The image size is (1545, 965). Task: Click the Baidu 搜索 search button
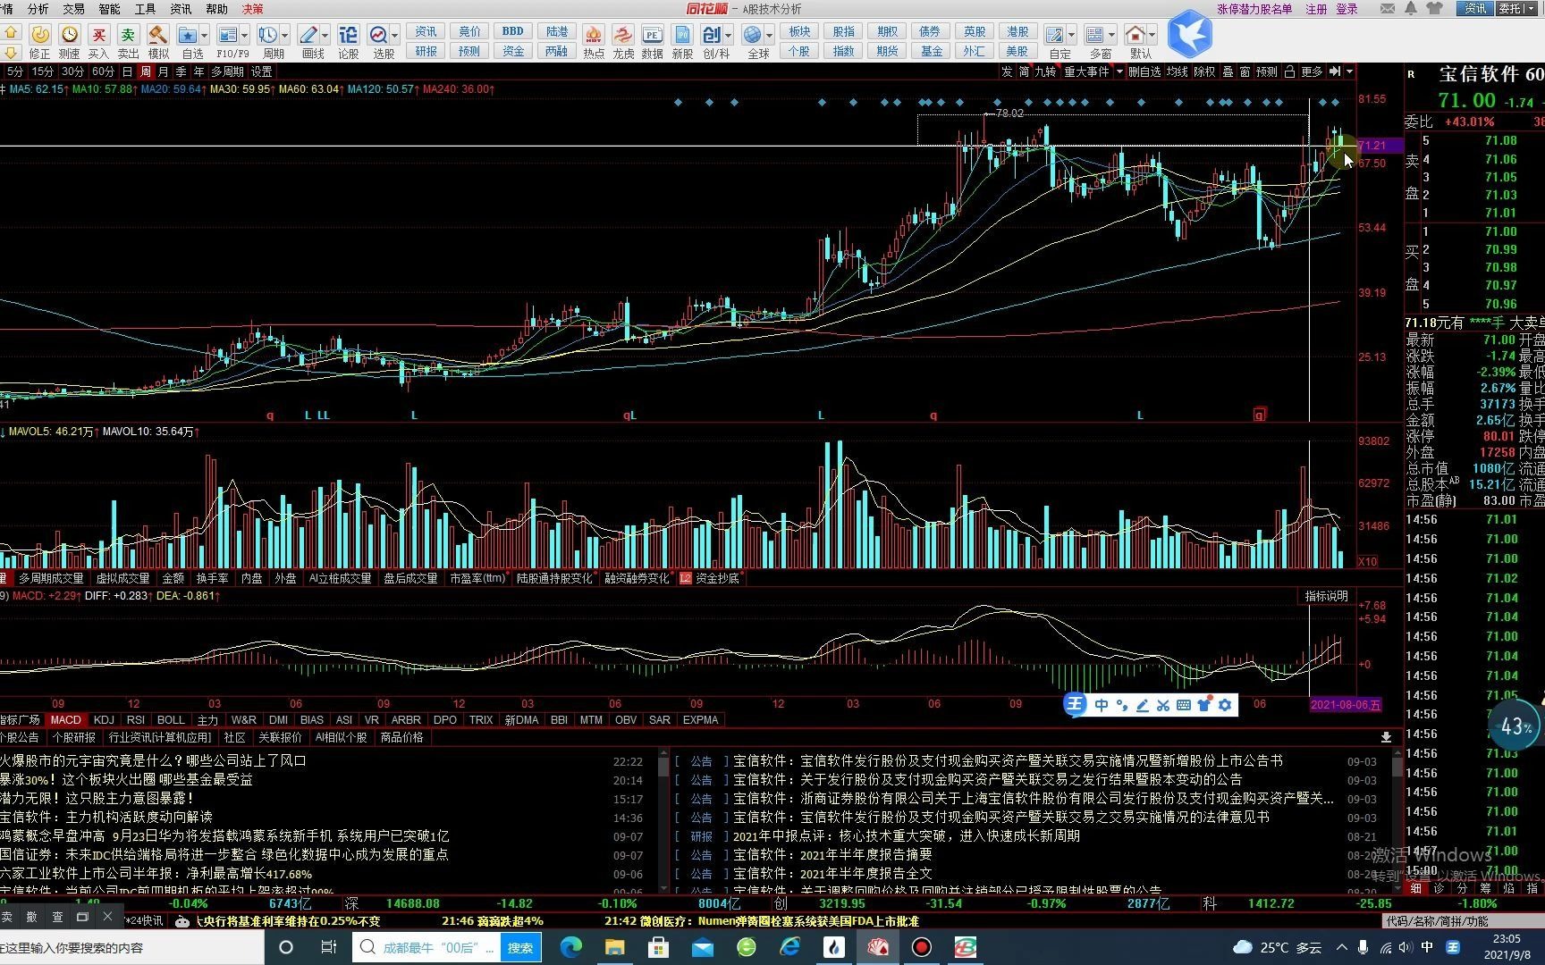pyautogui.click(x=520, y=947)
